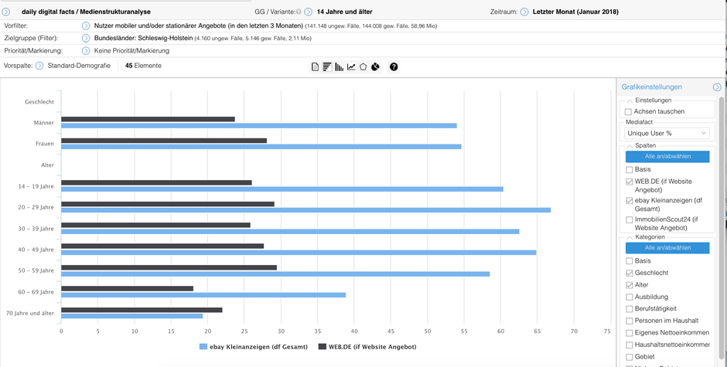The height and width of the screenshot is (367, 727).
Task: Open the Unique User % dropdown
Action: pos(667,133)
